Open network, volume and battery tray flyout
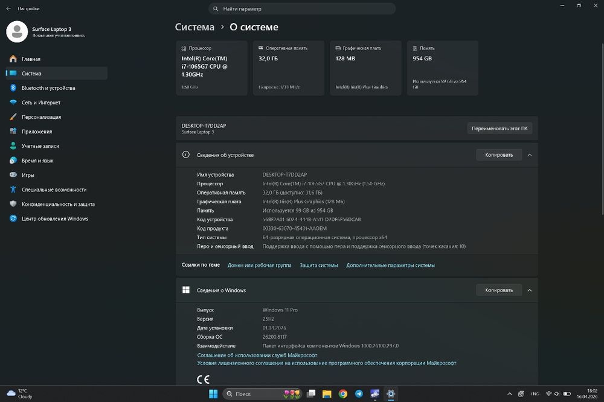Screen dimensions: 604x402 tap(558, 394)
